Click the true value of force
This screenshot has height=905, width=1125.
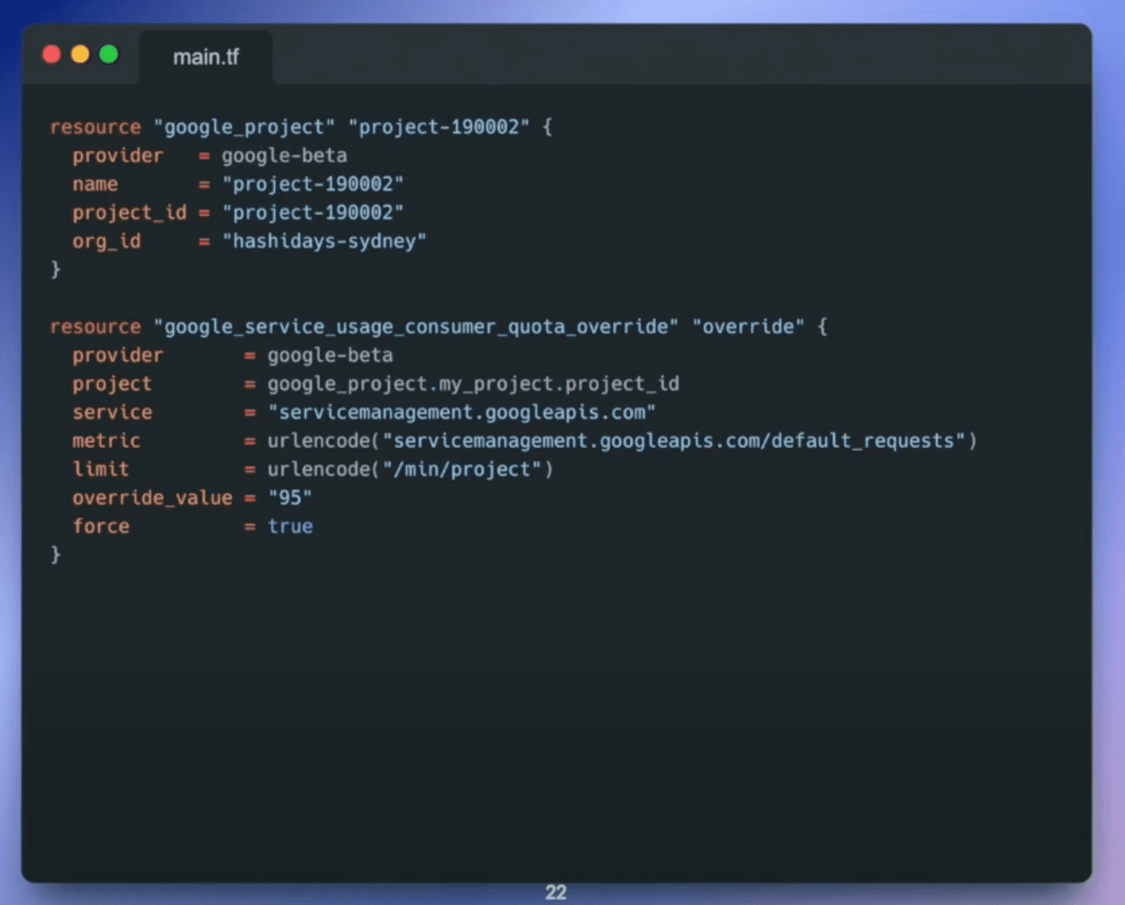(290, 526)
